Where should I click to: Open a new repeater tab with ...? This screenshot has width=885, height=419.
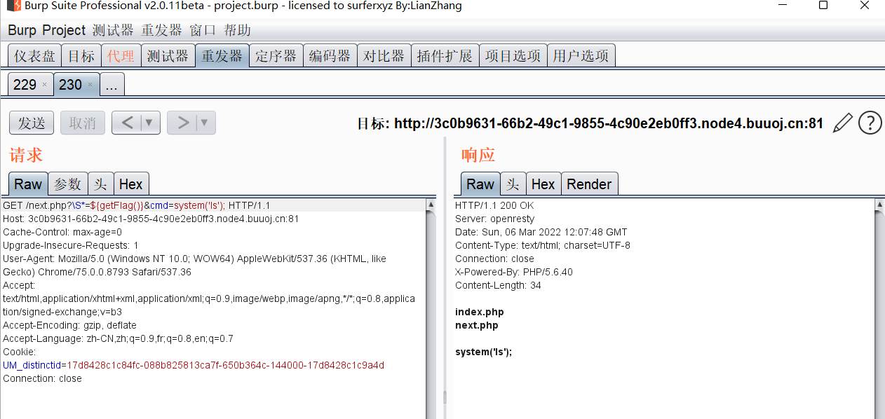pyautogui.click(x=112, y=85)
